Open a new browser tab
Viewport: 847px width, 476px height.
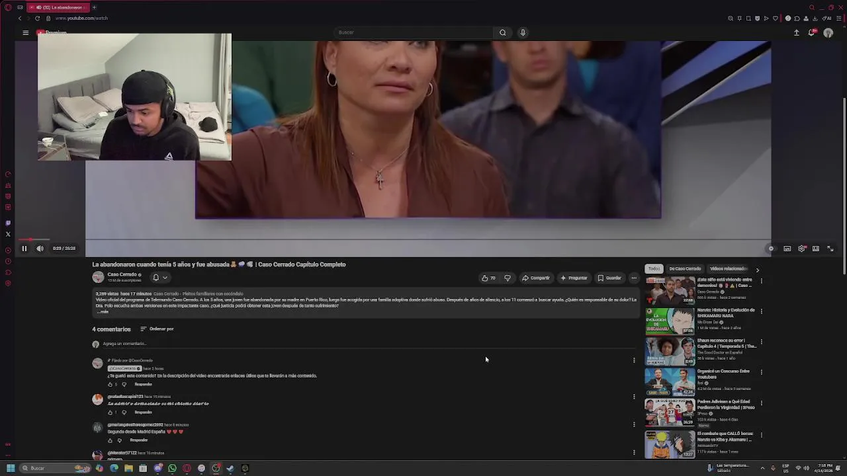click(94, 7)
